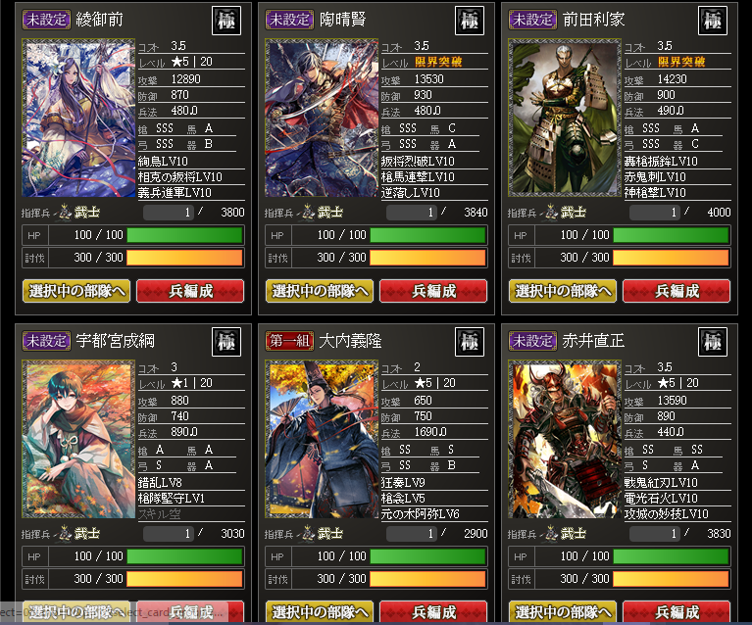Click the 絢鳥LV10 skill on 綾御前
This screenshot has width=752, height=625.
coord(163,161)
